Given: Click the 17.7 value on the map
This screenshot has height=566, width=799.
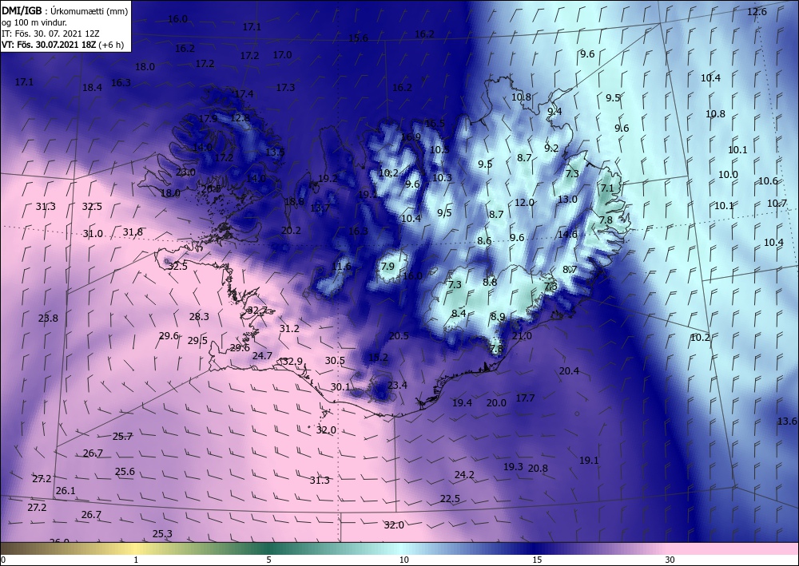Looking at the screenshot, I should (x=526, y=398).
